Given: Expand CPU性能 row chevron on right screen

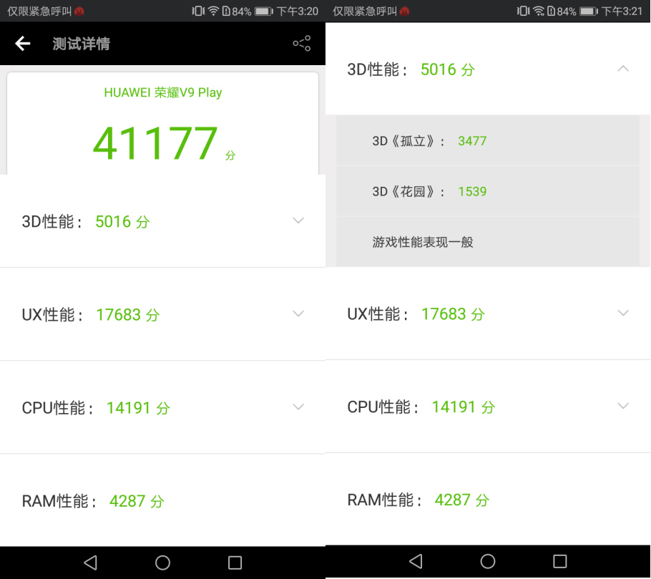Looking at the screenshot, I should pos(623,405).
